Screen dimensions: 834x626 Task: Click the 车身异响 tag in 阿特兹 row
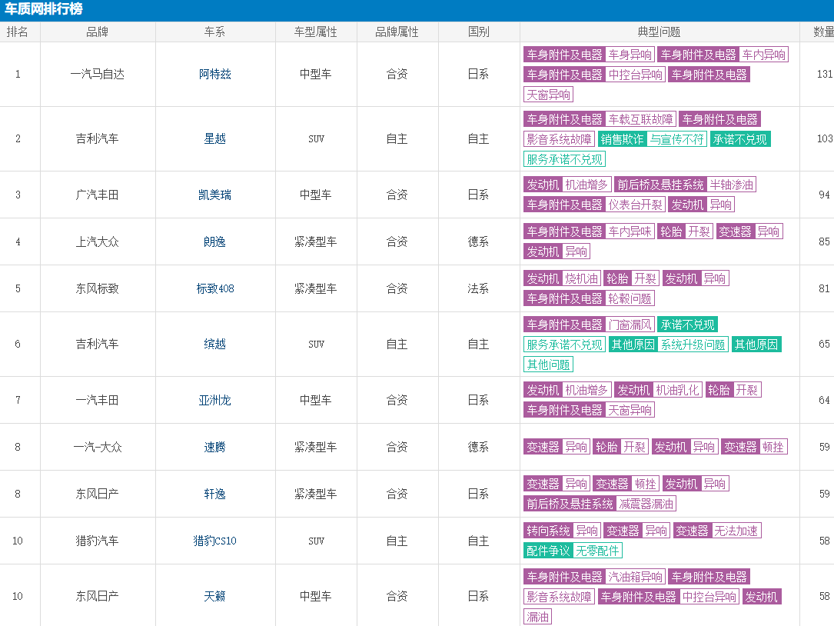[x=630, y=55]
